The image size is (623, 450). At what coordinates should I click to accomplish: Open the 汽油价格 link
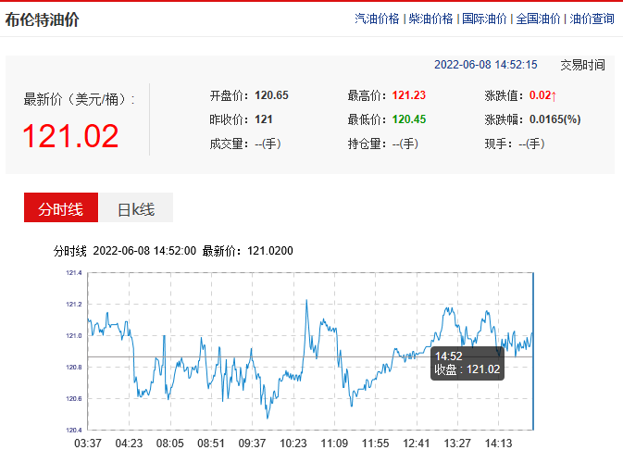point(377,19)
